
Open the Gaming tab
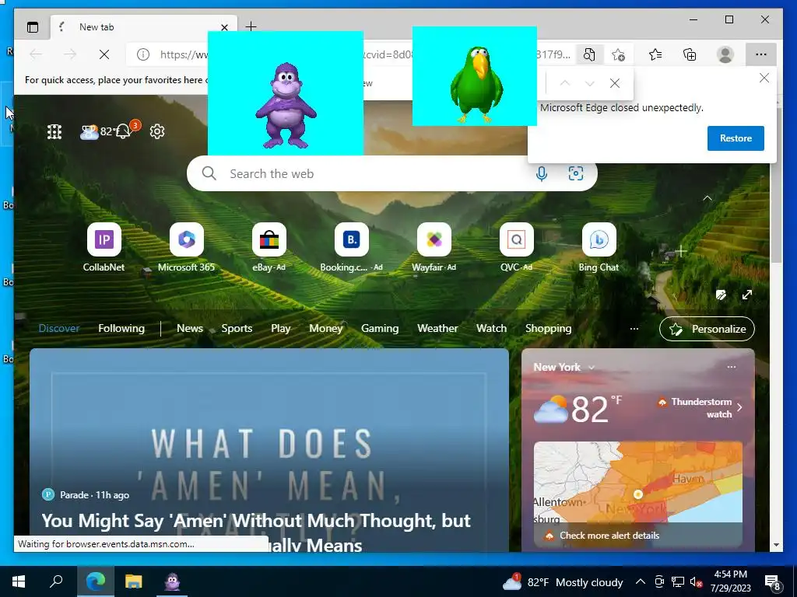click(380, 329)
